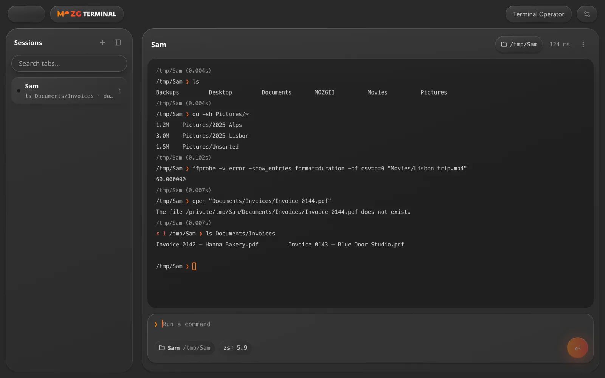Click the open Invoice 0144.pdf command line
Viewport: 605px width, 378px height.
point(262,201)
